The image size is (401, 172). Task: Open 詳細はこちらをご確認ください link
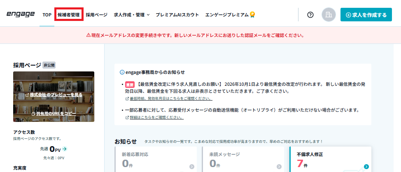click(154, 117)
